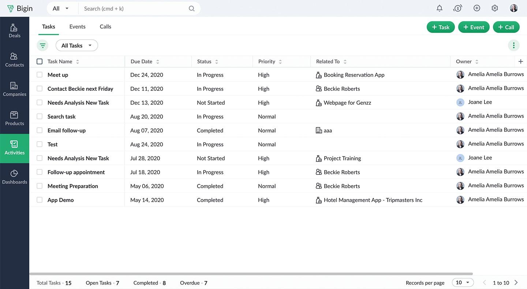Click the horizontal scrollbar under the table
The image size is (527, 289).
251,274
